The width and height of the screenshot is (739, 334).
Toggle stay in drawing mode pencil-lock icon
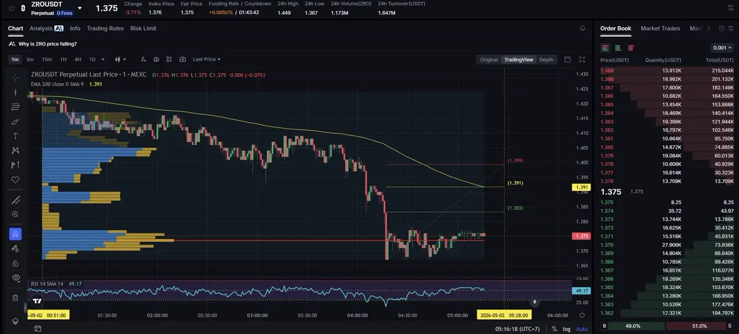pos(15,248)
